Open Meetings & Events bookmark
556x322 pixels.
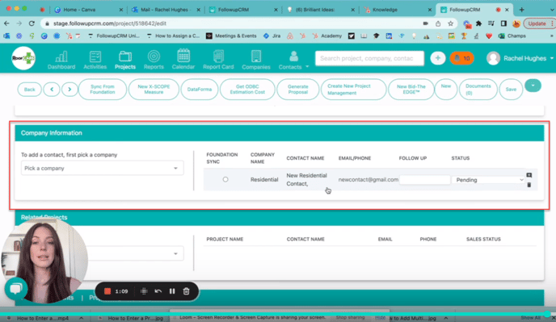tap(231, 36)
